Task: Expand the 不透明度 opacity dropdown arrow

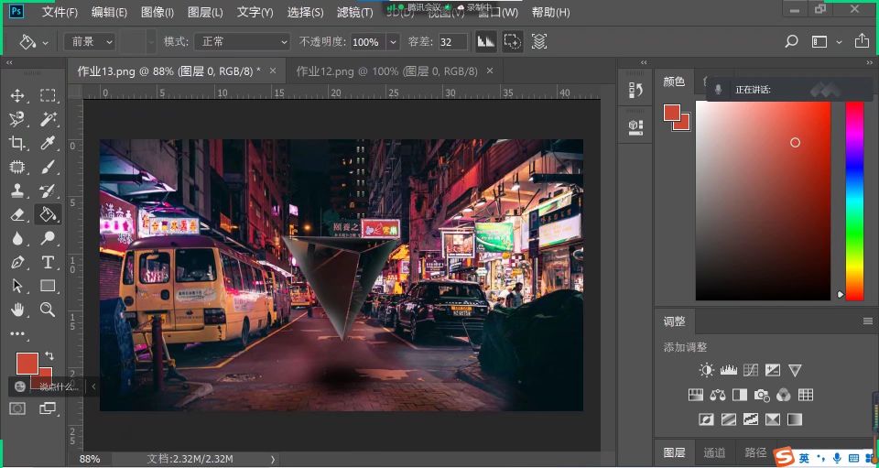Action: pyautogui.click(x=393, y=42)
